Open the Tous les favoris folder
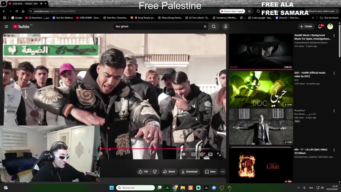The width and height of the screenshot is (341, 192). point(329,18)
